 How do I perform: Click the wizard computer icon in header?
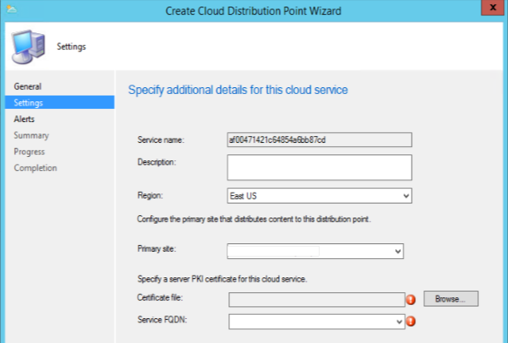pyautogui.click(x=27, y=47)
